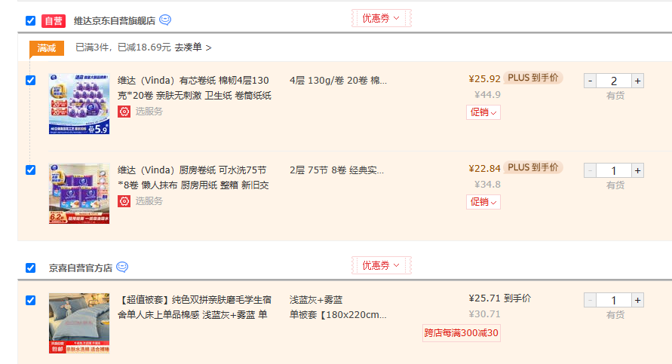Click spec text 2层 75节 8卷

(x=336, y=170)
